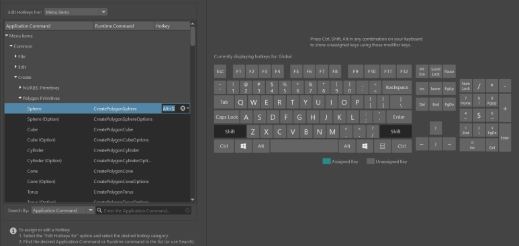
Task: Toggle the right Ctrl modifier key
Action: click(x=402, y=146)
